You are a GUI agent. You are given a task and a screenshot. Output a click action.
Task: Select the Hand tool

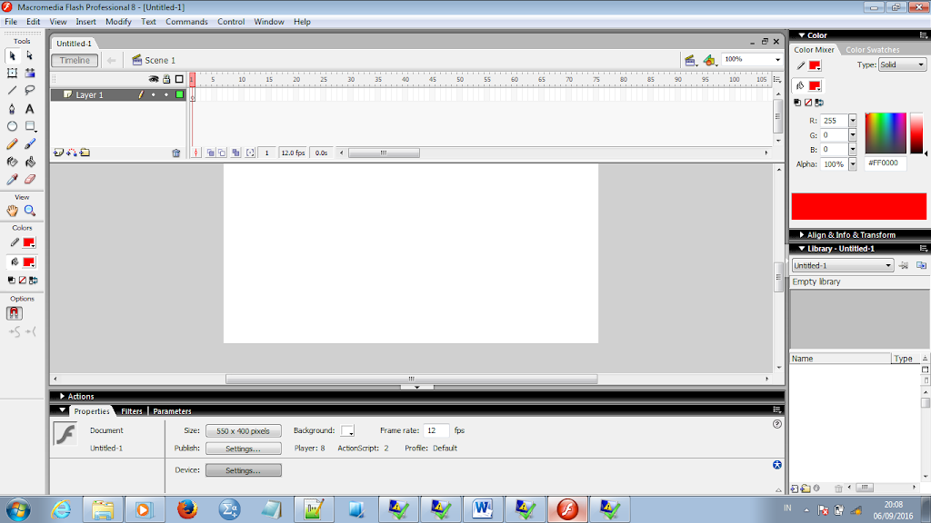coord(12,211)
